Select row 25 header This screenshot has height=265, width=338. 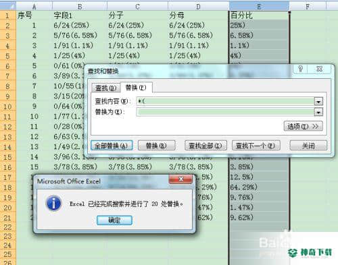click(x=8, y=254)
